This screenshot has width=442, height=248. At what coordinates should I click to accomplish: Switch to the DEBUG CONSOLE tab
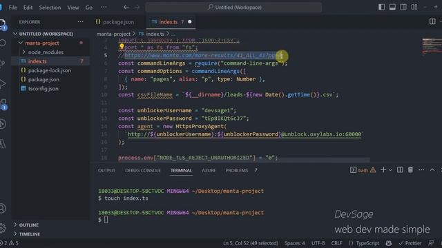143,170
